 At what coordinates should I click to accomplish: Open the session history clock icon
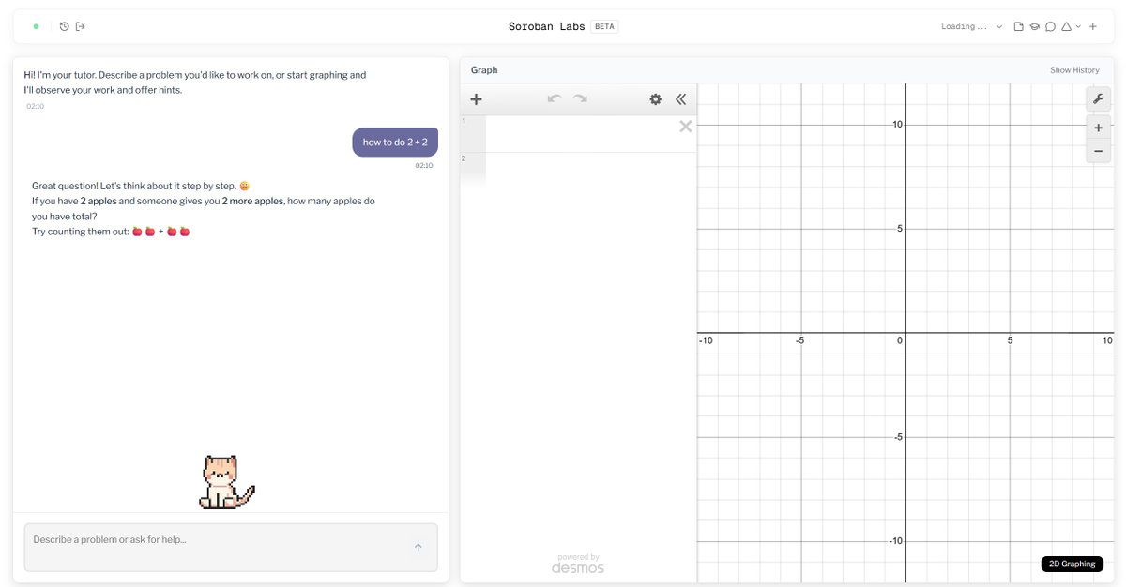tap(64, 26)
